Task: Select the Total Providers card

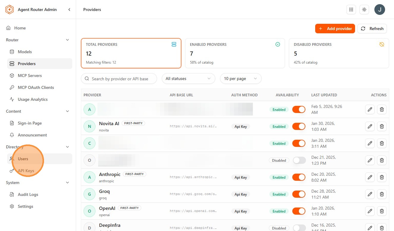Action: [x=131, y=53]
